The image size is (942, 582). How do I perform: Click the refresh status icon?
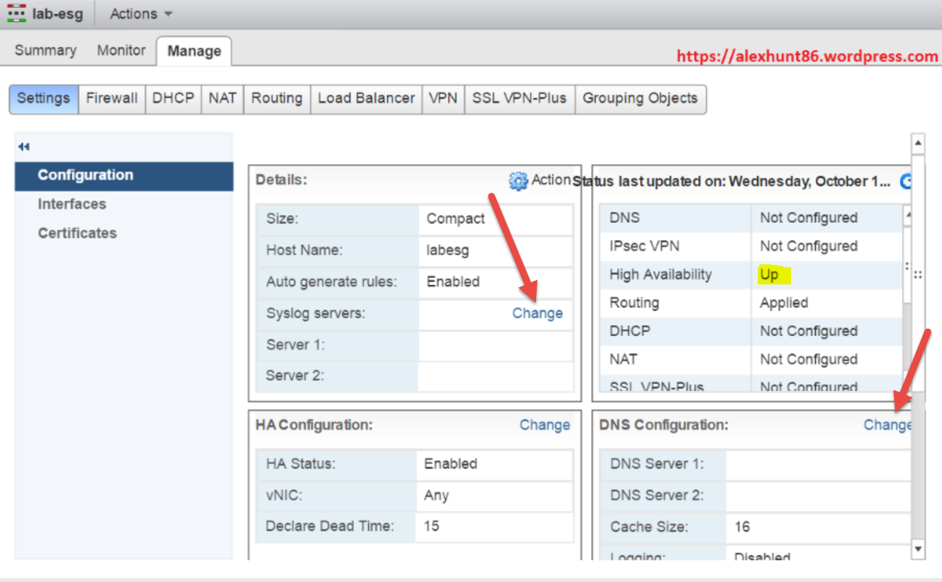(905, 181)
